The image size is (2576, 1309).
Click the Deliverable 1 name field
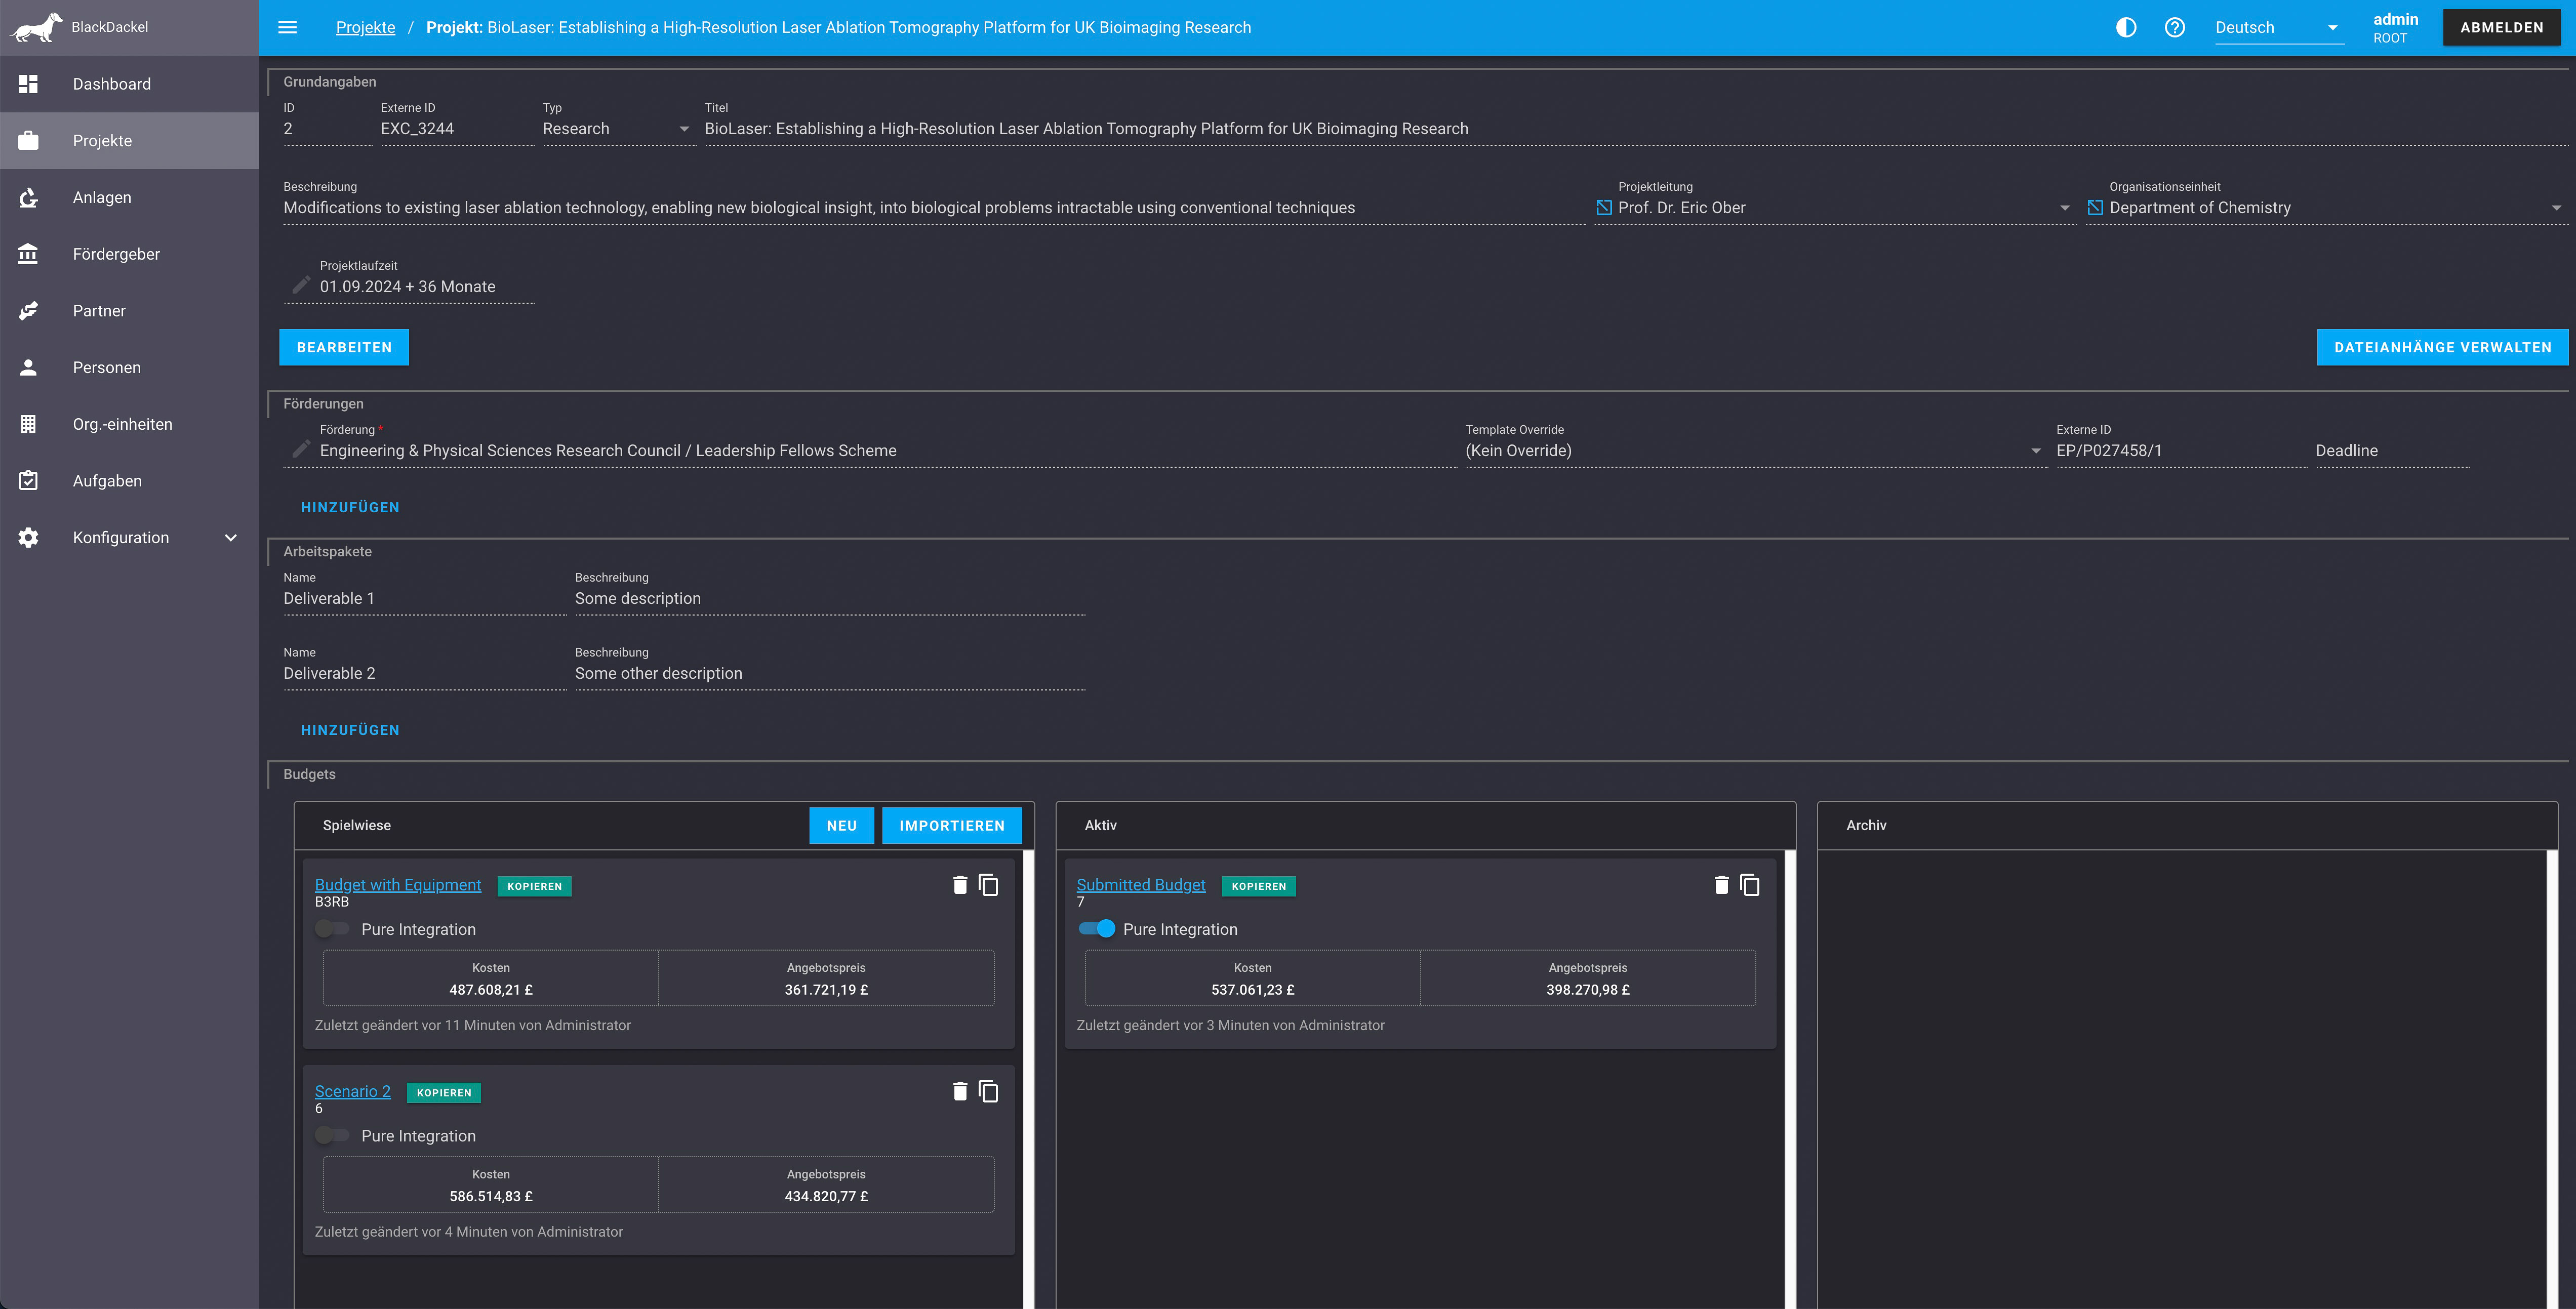pos(424,598)
